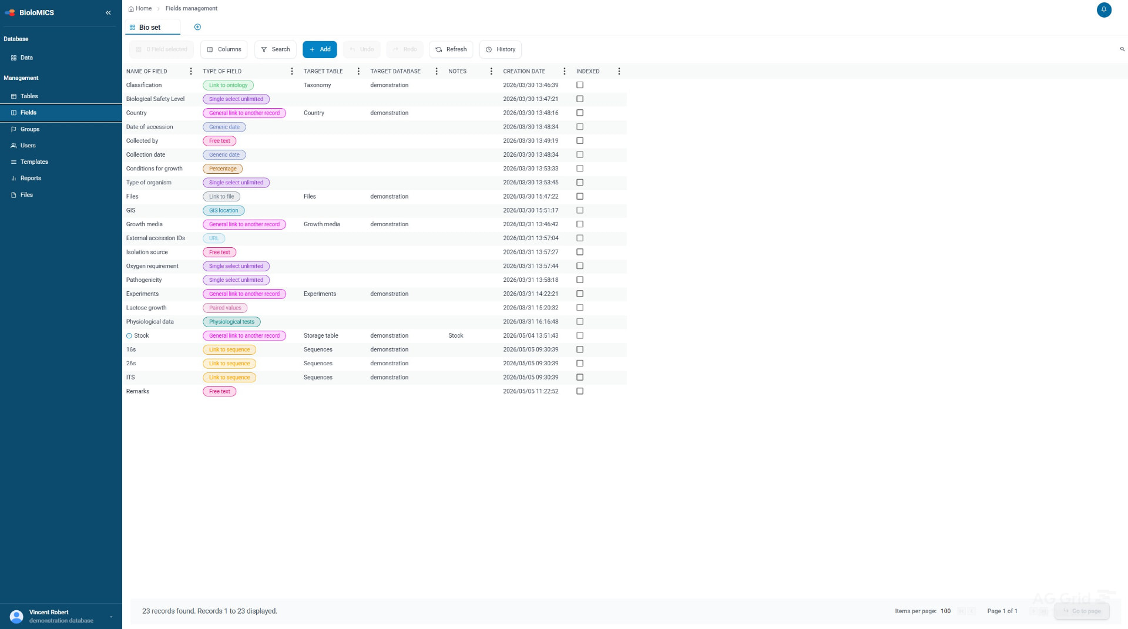Select the Bio set tab
Image resolution: width=1128 pixels, height=629 pixels.
(x=152, y=28)
